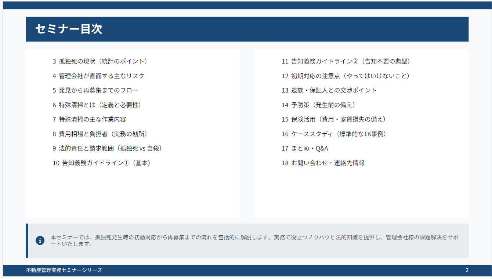
Task: Open item 7 特殊清掃の主な作業内容
Action: tap(89, 119)
